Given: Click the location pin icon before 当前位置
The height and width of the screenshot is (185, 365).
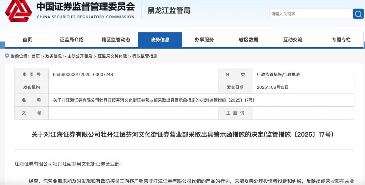Looking at the screenshot, I should (x=7, y=56).
